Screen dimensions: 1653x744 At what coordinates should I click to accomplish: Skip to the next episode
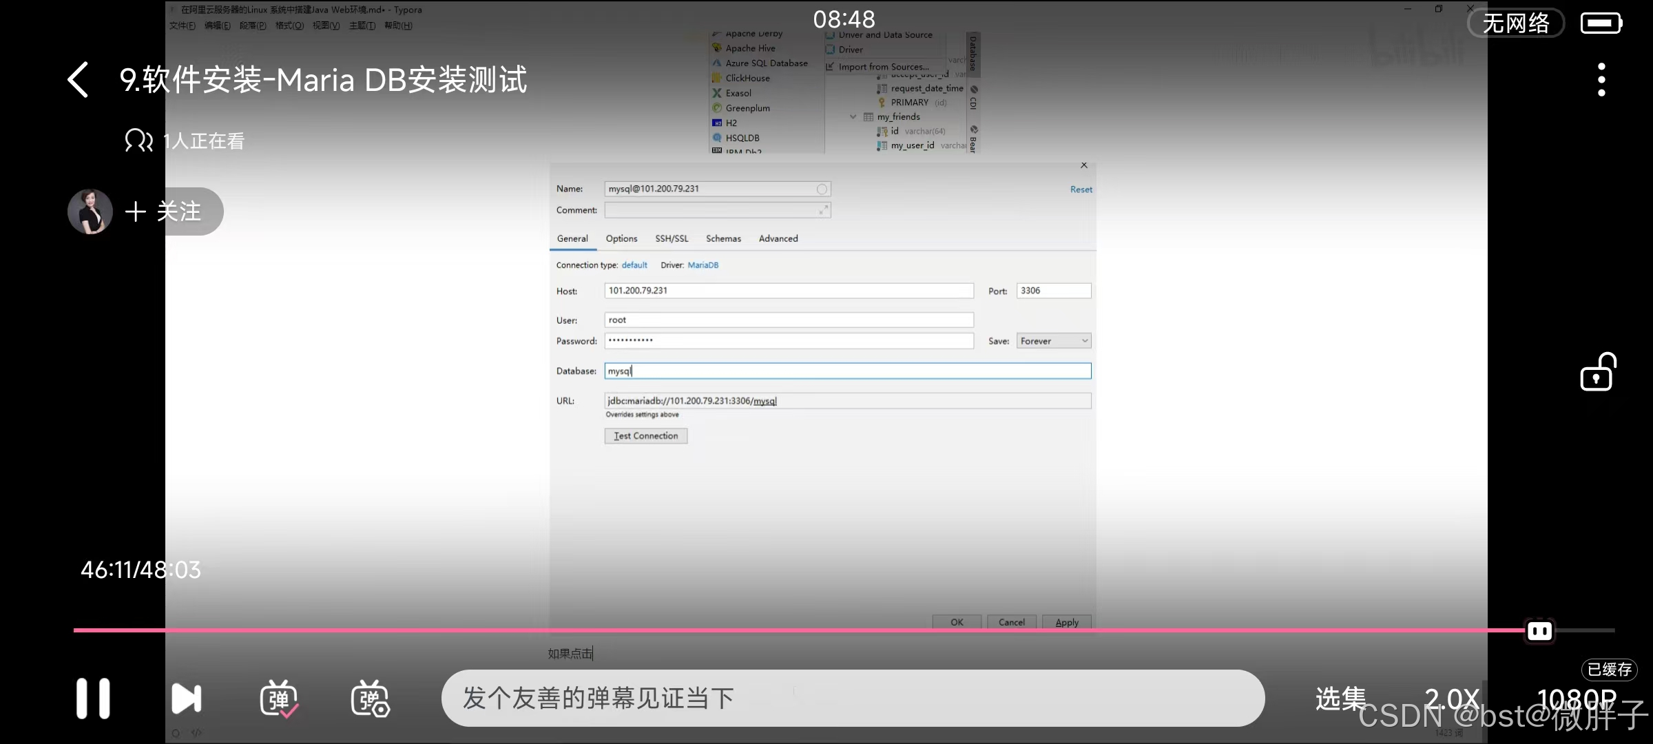click(x=186, y=699)
